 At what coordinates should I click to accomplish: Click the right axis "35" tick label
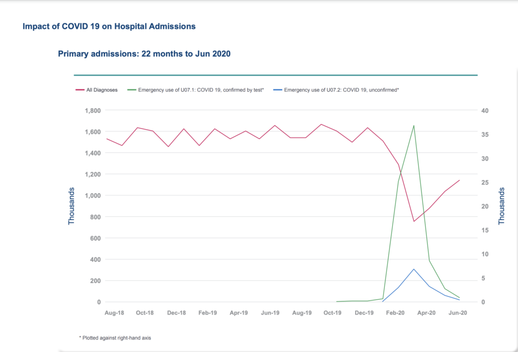pyautogui.click(x=485, y=135)
